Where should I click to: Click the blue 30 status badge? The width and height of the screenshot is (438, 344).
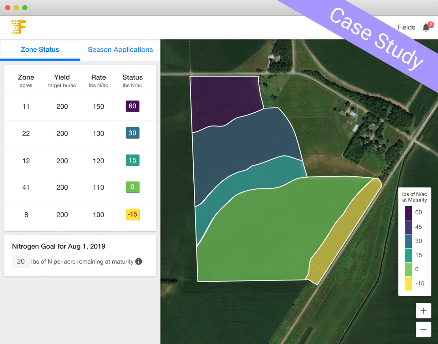coord(132,133)
